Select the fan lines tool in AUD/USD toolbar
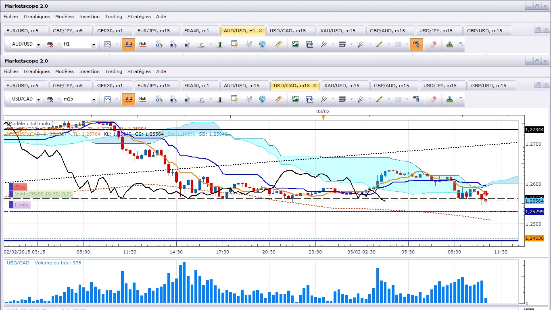551x310 pixels. pyautogui.click(x=361, y=44)
